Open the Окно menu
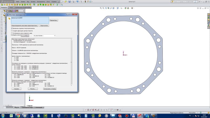Image resolution: width=210 pixels, height=118 pixels. 48,2
